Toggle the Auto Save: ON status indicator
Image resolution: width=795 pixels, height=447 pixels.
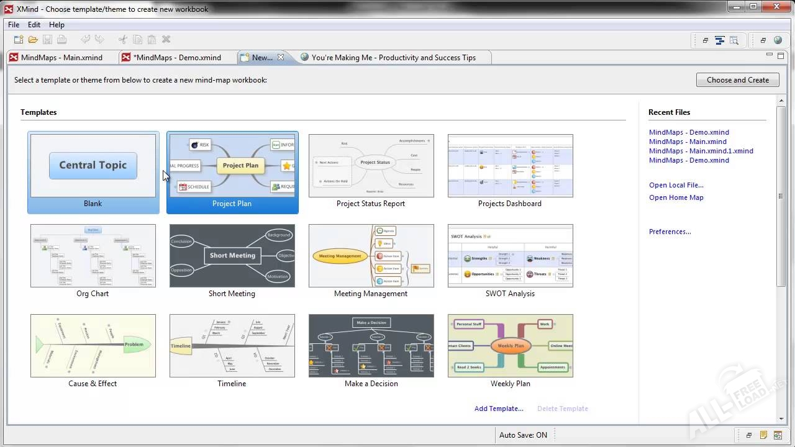click(x=523, y=435)
